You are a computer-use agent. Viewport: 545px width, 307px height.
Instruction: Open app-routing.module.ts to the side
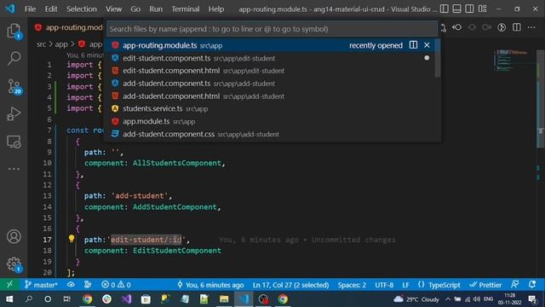(413, 45)
